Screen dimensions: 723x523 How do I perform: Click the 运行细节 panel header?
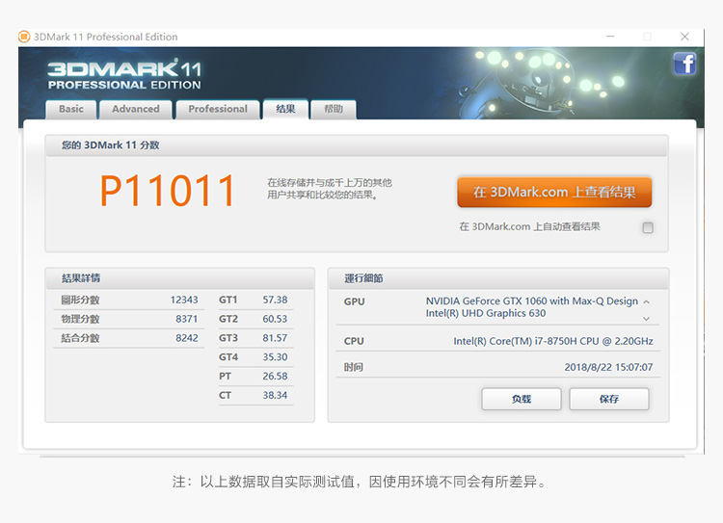(498, 278)
